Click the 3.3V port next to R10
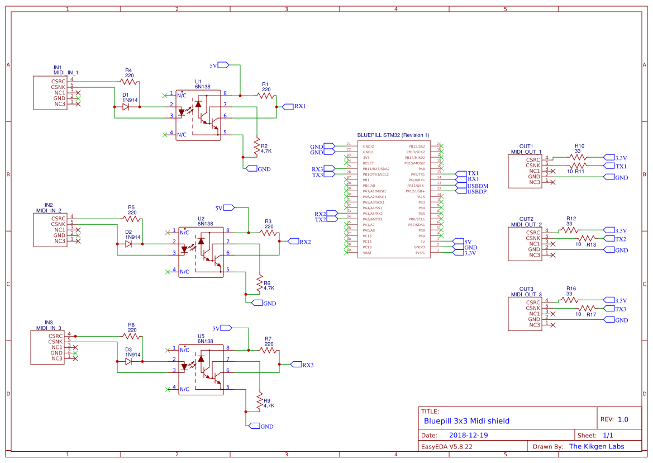The width and height of the screenshot is (653, 463). (609, 158)
